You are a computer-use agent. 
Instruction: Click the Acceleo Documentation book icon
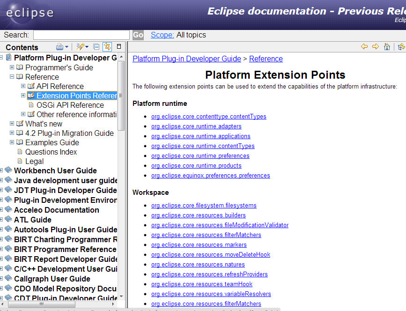pos(8,209)
